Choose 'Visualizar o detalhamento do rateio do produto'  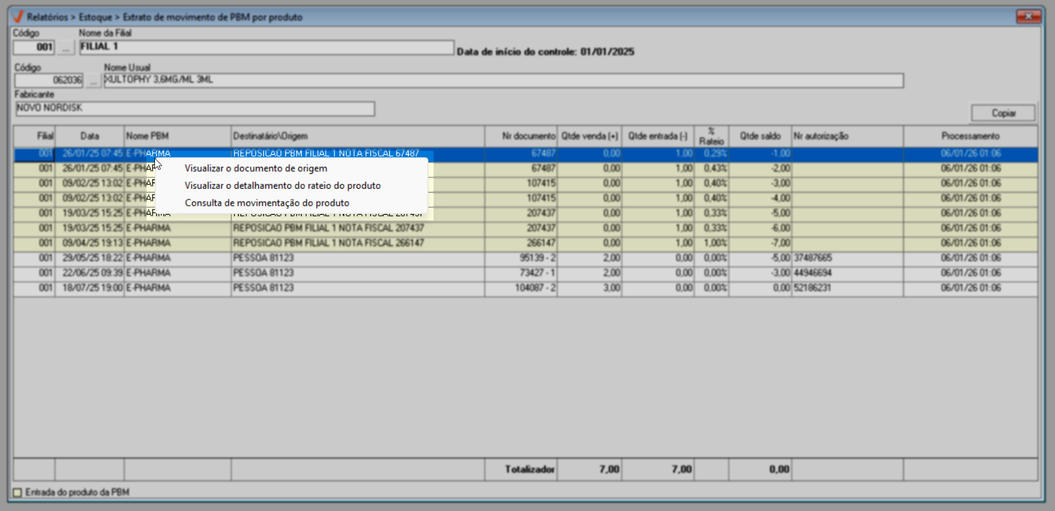282,186
